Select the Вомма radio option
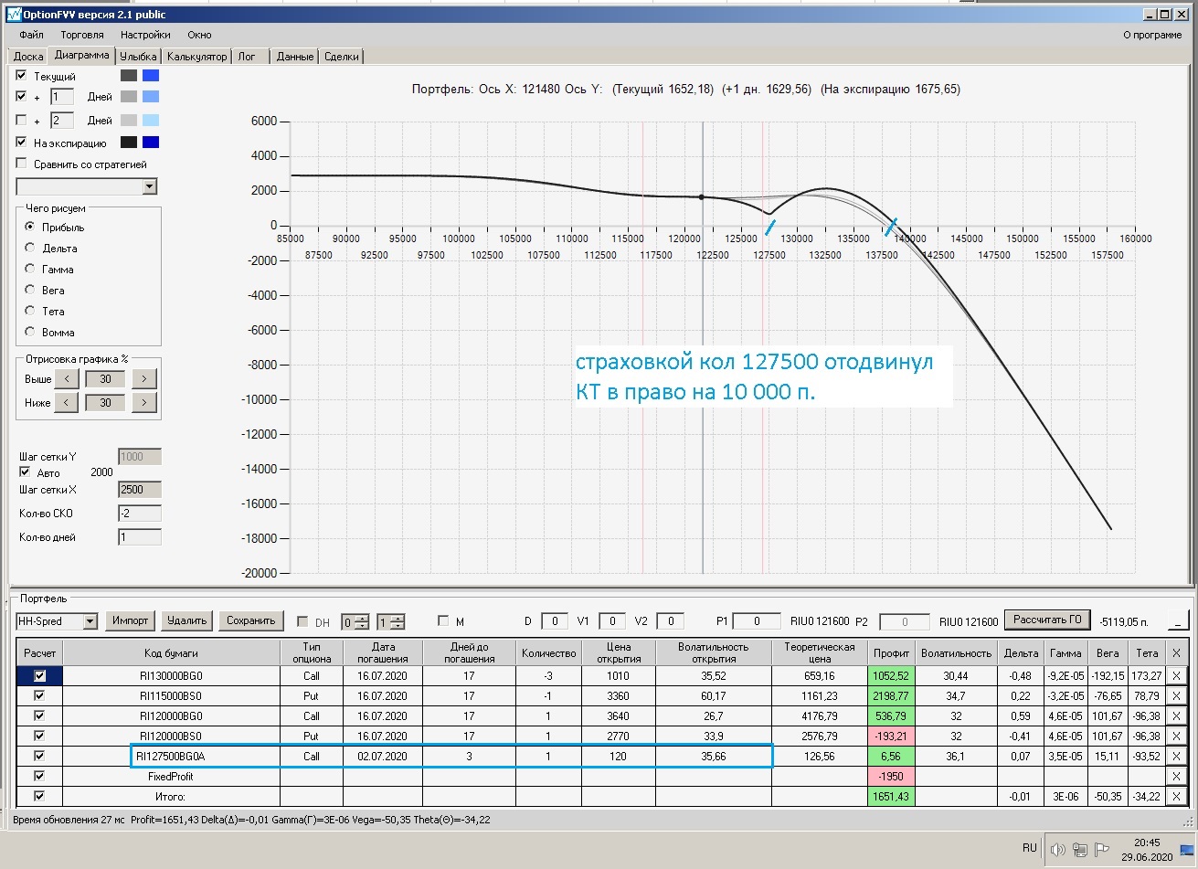Viewport: 1198px width, 869px height. pyautogui.click(x=30, y=333)
